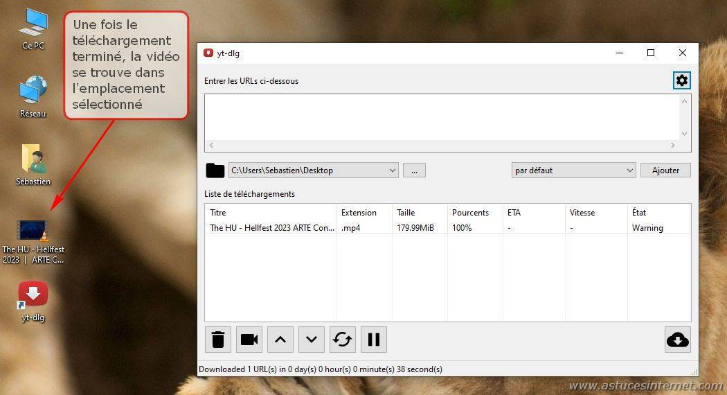This screenshot has height=395, width=727.
Task: Pause downloads with the pause button
Action: pyautogui.click(x=374, y=340)
